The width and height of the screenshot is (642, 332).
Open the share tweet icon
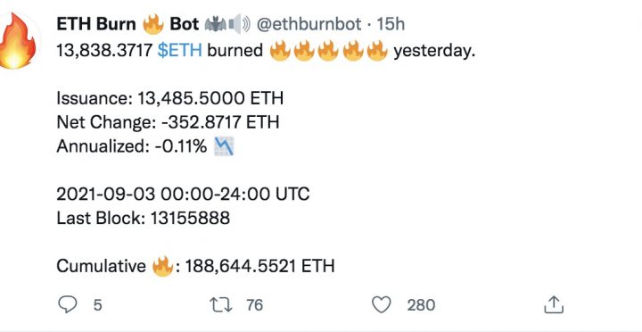pyautogui.click(x=554, y=304)
